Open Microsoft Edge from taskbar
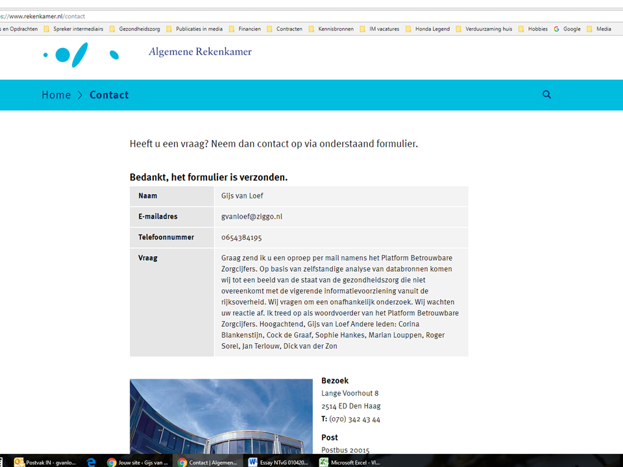Screen dimensions: 623x467 (x=92, y=462)
